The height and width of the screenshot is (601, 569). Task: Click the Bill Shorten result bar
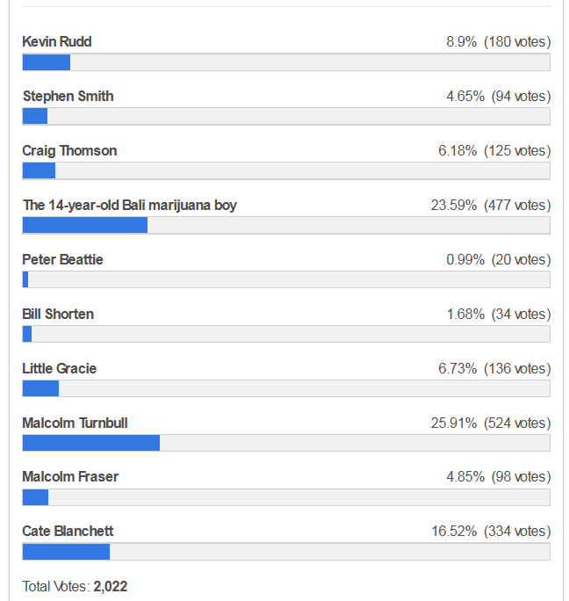click(285, 335)
